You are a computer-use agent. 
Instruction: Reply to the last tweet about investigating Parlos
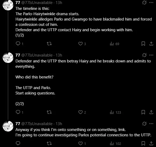click(18, 143)
